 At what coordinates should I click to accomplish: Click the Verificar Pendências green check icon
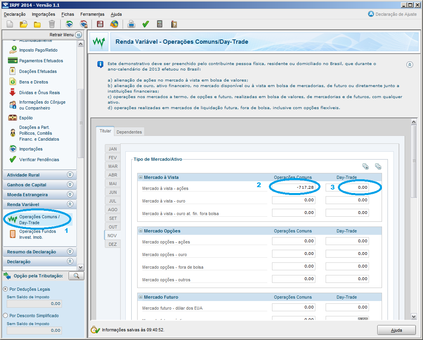pos(13,159)
